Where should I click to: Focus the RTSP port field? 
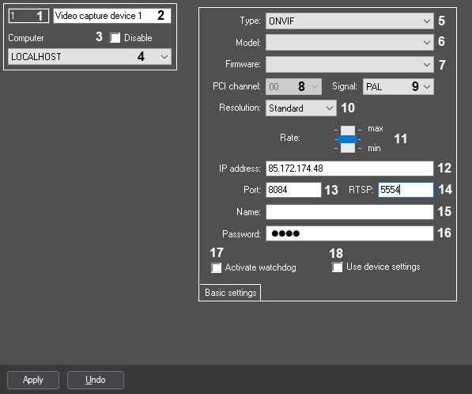tap(406, 190)
